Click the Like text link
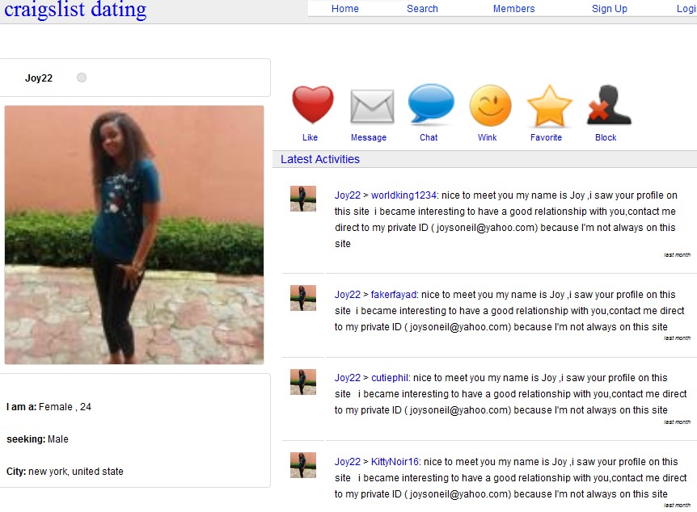Screen dimensions: 697x512 point(310,137)
